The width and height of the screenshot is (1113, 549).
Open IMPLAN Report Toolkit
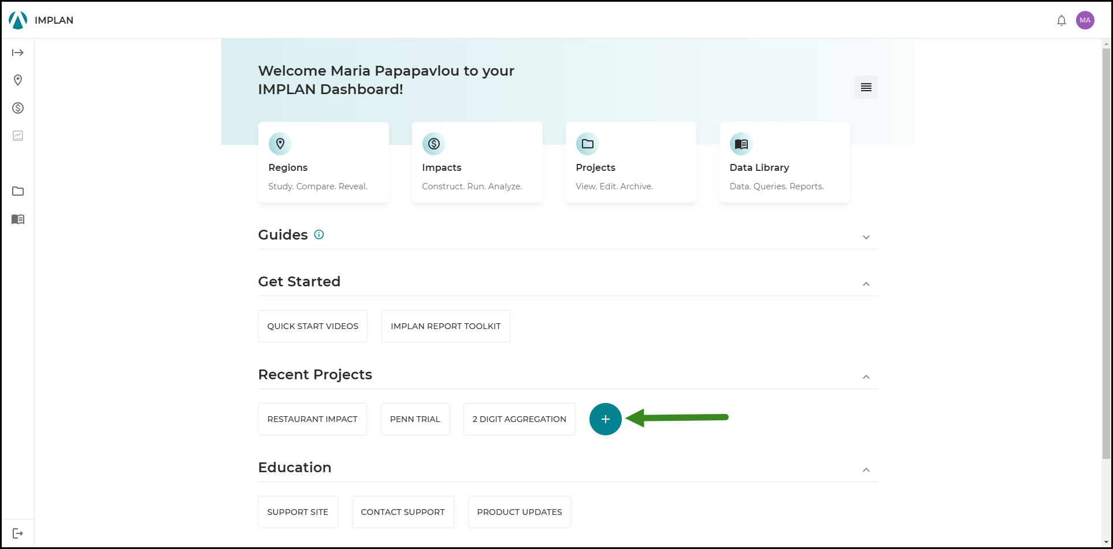point(446,326)
